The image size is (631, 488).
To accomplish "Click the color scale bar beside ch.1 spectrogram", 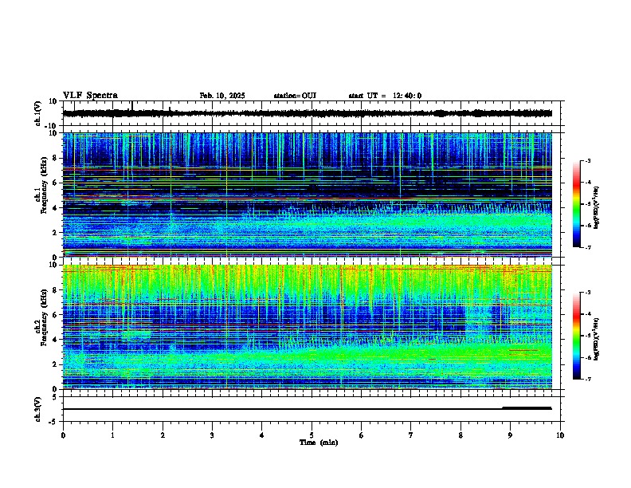I will pos(576,204).
